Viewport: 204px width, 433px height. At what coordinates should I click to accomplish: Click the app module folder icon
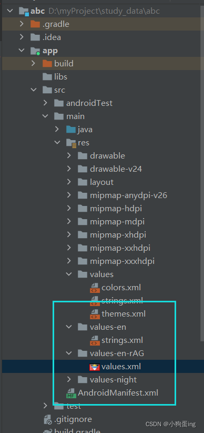[x=35, y=51]
